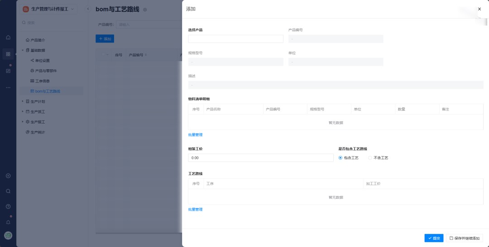Image resolution: width=489 pixels, height=247 pixels.
Task: Click the disabled 产品编号 field in panel
Action: 336,38
